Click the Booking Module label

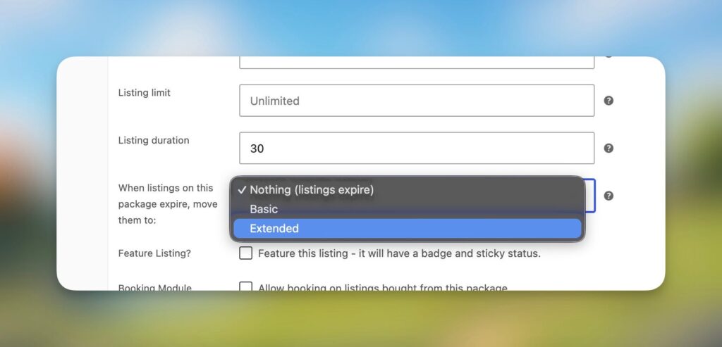pos(154,287)
